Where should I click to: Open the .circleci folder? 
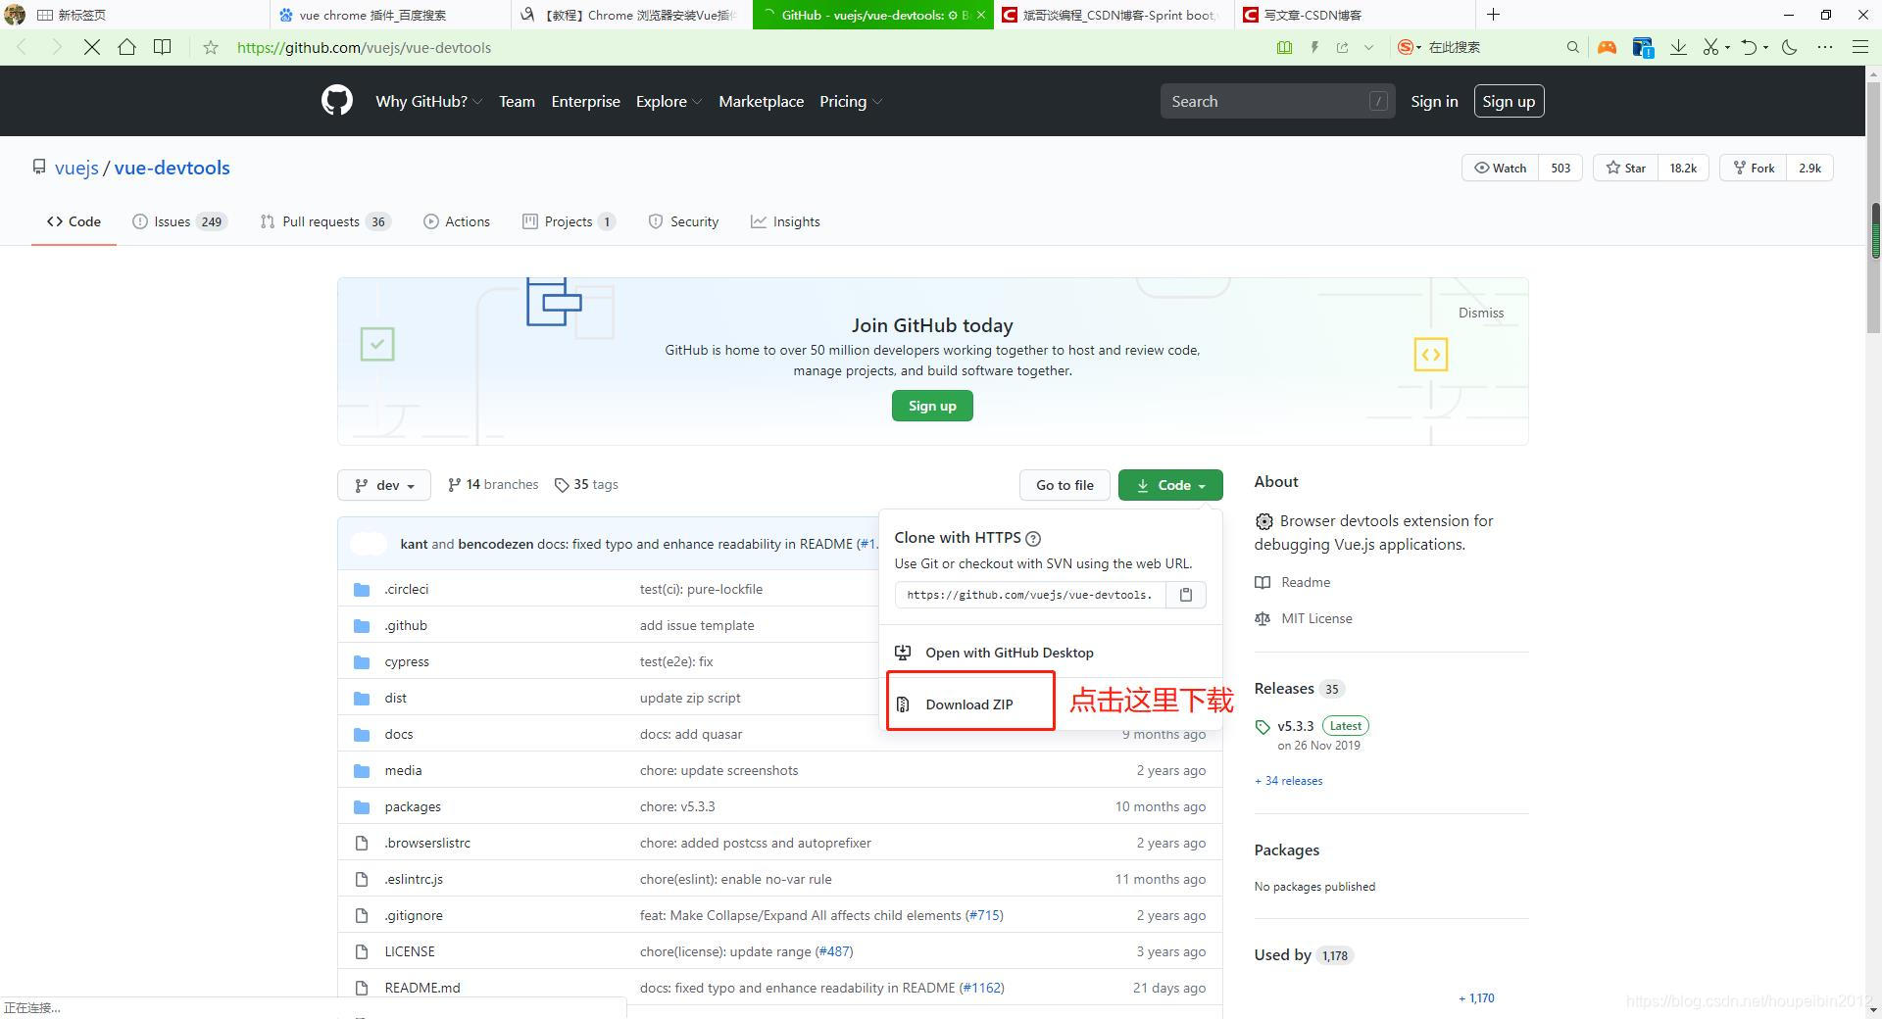407,589
